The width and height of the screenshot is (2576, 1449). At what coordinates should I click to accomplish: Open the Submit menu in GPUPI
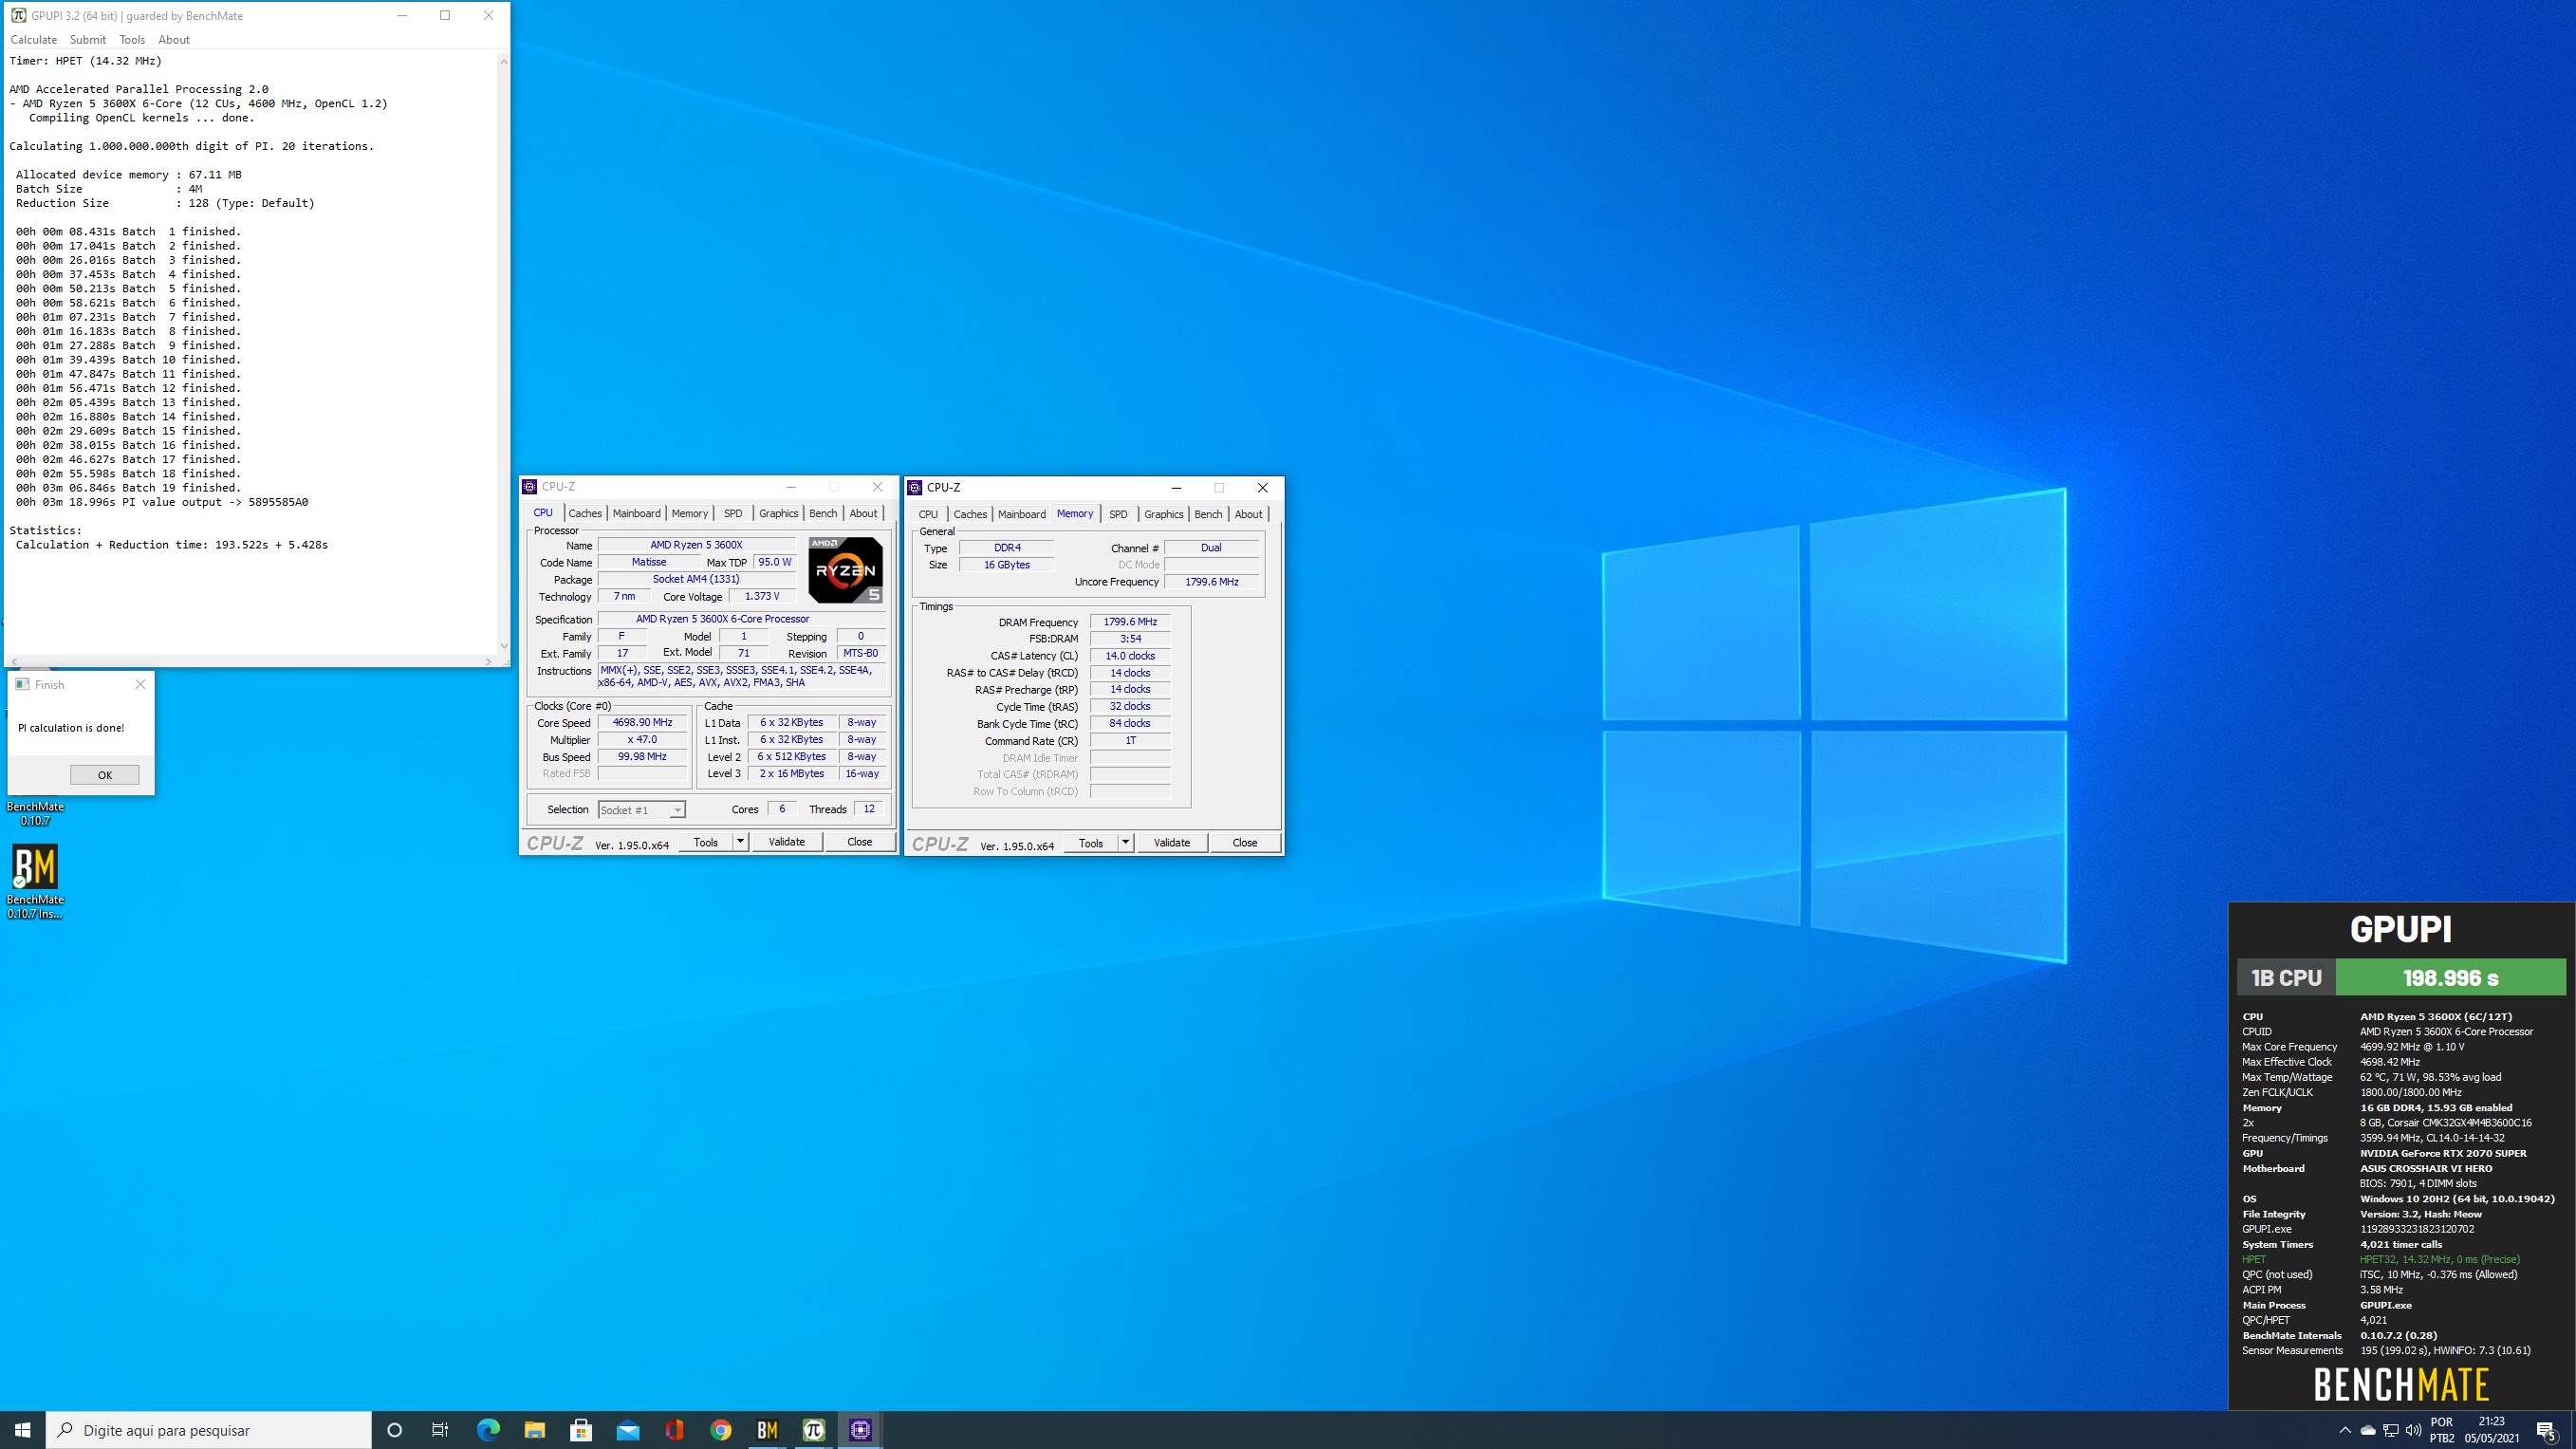[88, 40]
